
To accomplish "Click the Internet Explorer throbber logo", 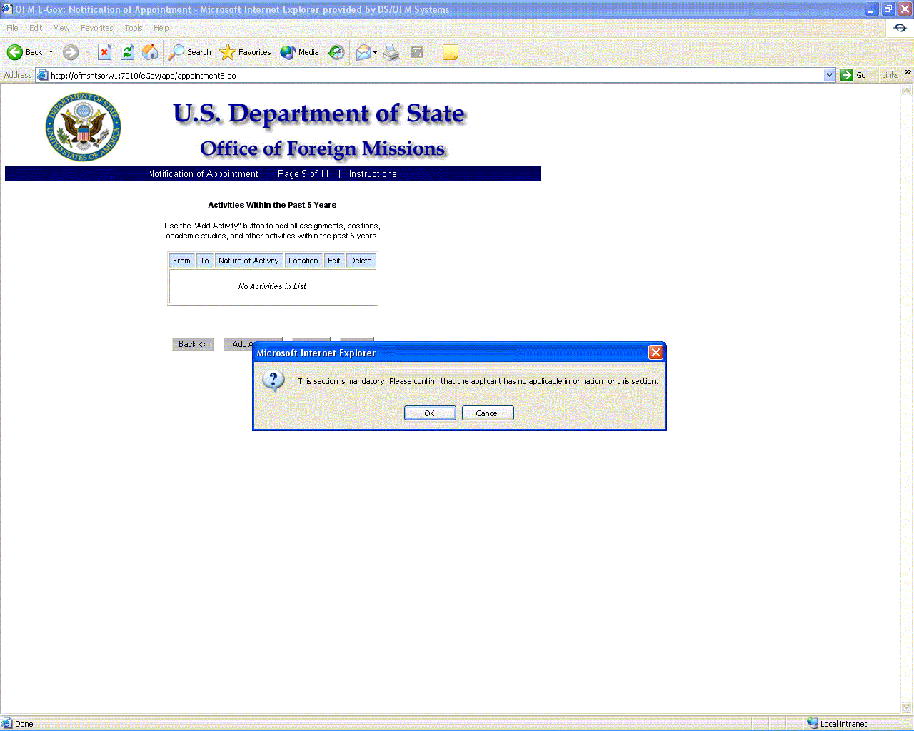I will (x=900, y=28).
